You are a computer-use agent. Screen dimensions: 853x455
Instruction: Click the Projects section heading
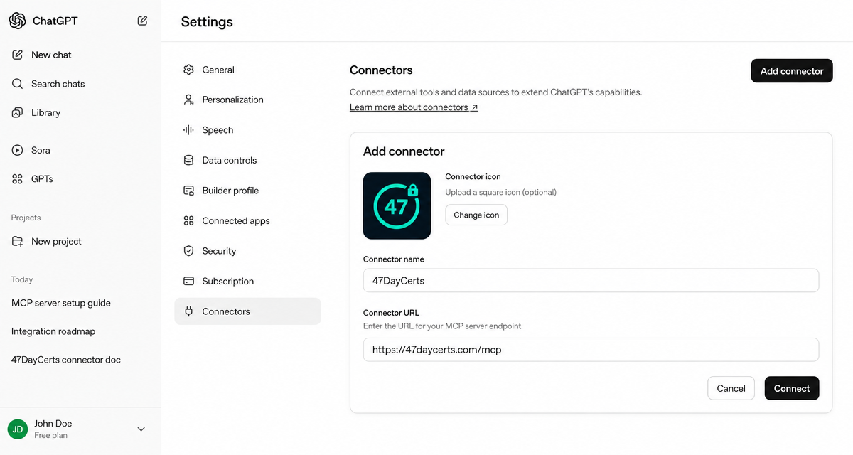coord(26,218)
